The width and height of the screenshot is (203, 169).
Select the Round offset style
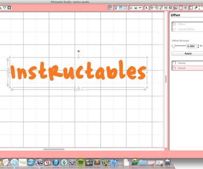(187, 68)
